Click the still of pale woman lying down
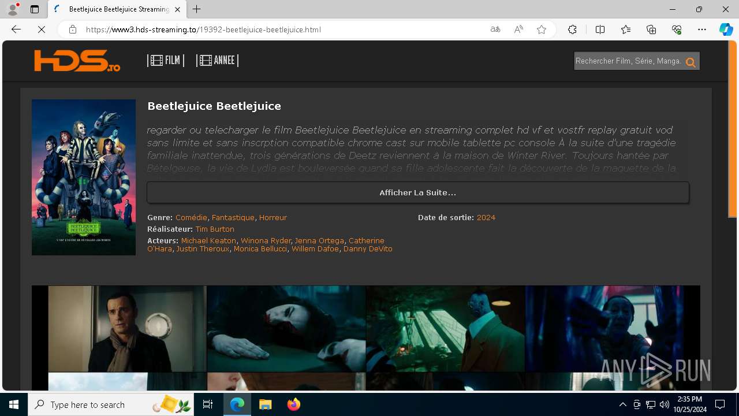Viewport: 739px width, 416px height. tap(286, 329)
